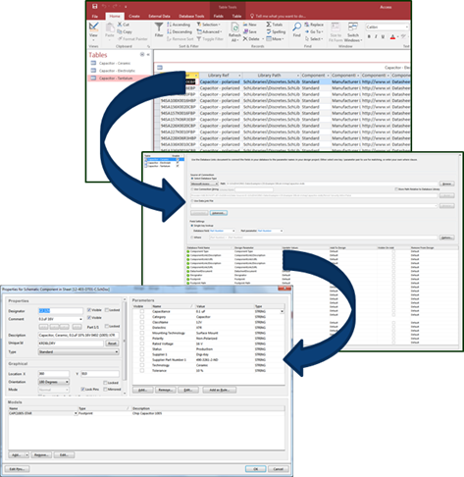
Task: Click the Add as Rule button
Action: point(220,390)
